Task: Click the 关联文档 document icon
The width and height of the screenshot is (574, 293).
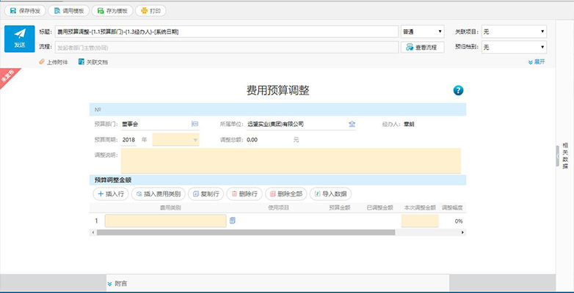Action: pyautogui.click(x=81, y=62)
